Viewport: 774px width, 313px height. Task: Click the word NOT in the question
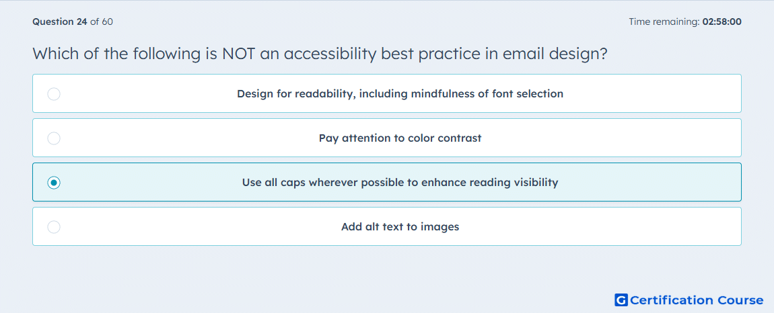click(x=240, y=53)
